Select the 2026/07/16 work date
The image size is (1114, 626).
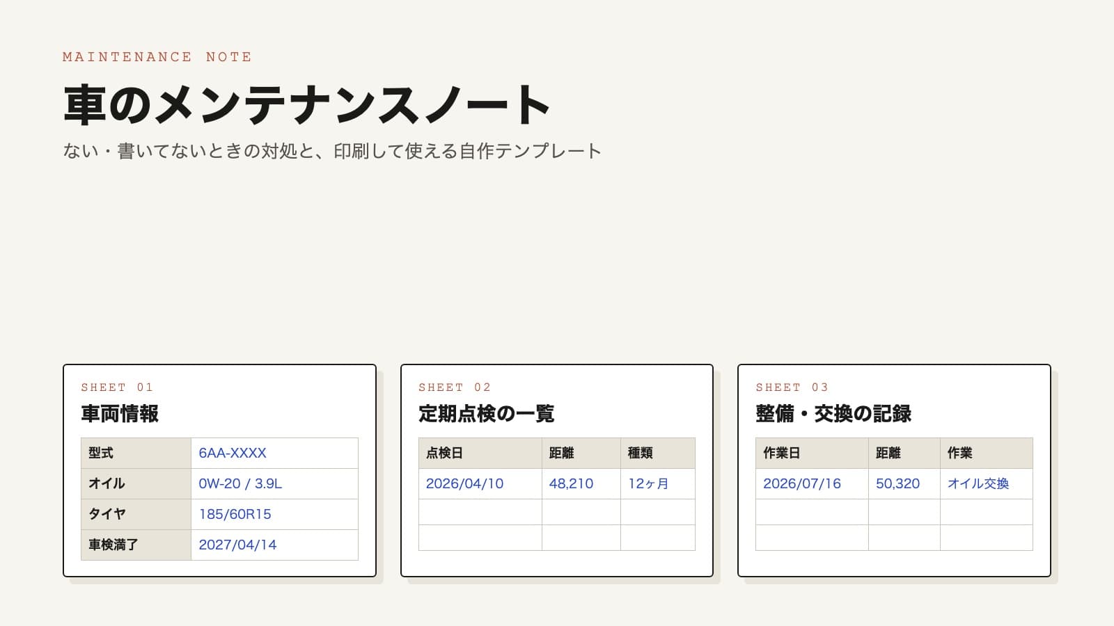pyautogui.click(x=802, y=483)
